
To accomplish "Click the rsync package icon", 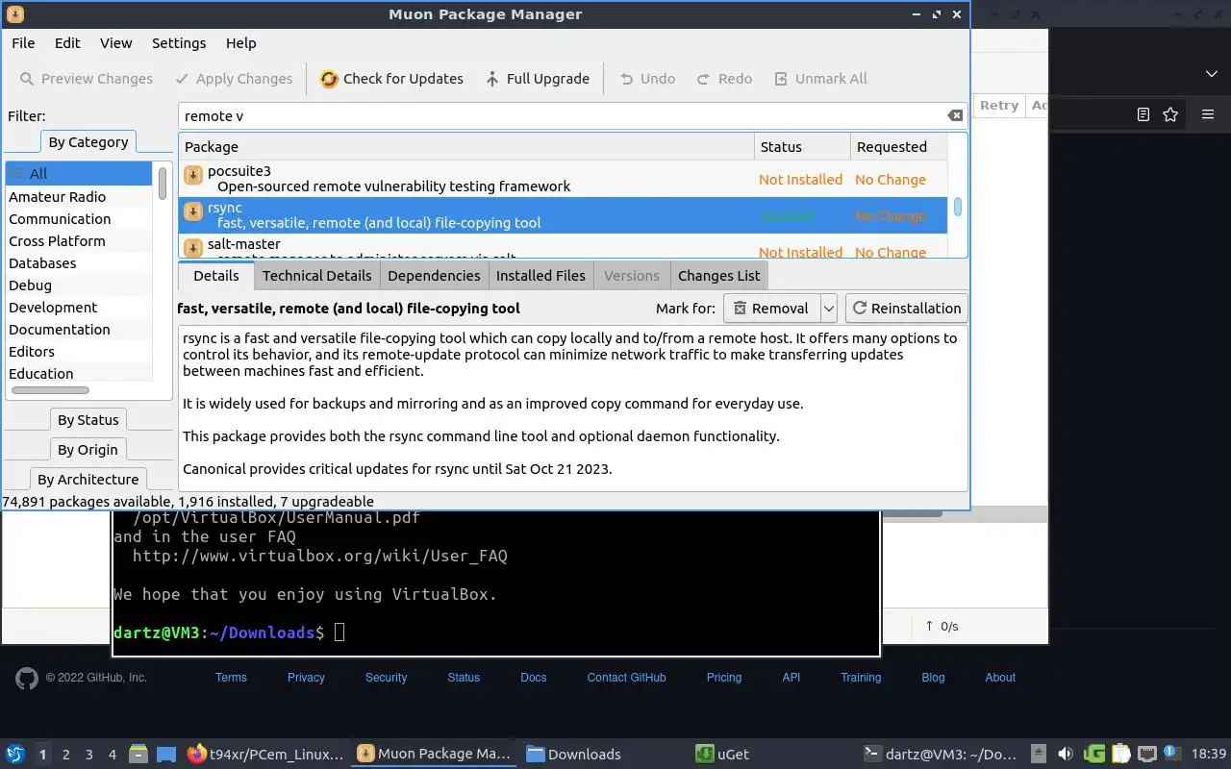I will 193,211.
